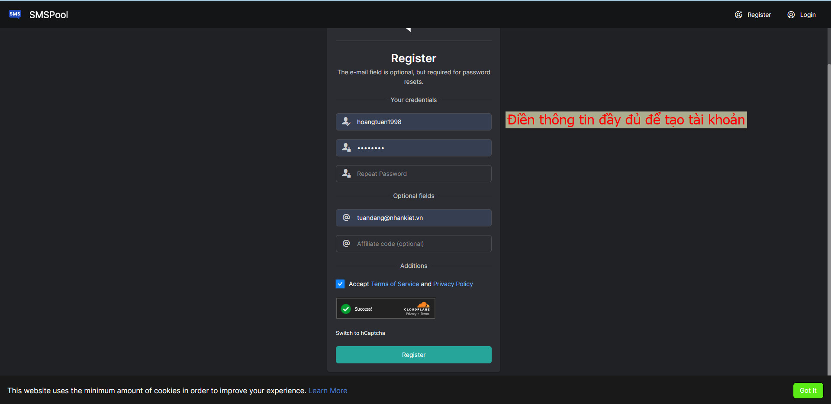Uncheck the Accept Terms checkbox
The image size is (831, 404).
tap(340, 284)
